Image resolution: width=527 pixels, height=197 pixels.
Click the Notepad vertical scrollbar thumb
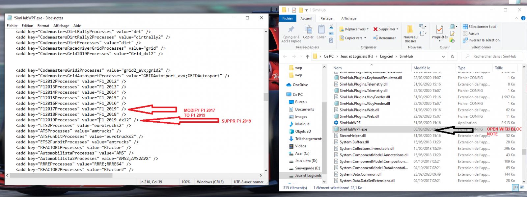tap(266, 97)
